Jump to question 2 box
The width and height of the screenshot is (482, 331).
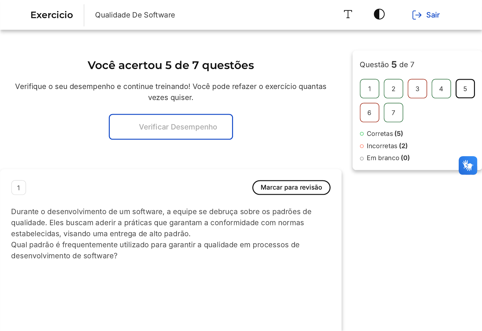pyautogui.click(x=393, y=89)
